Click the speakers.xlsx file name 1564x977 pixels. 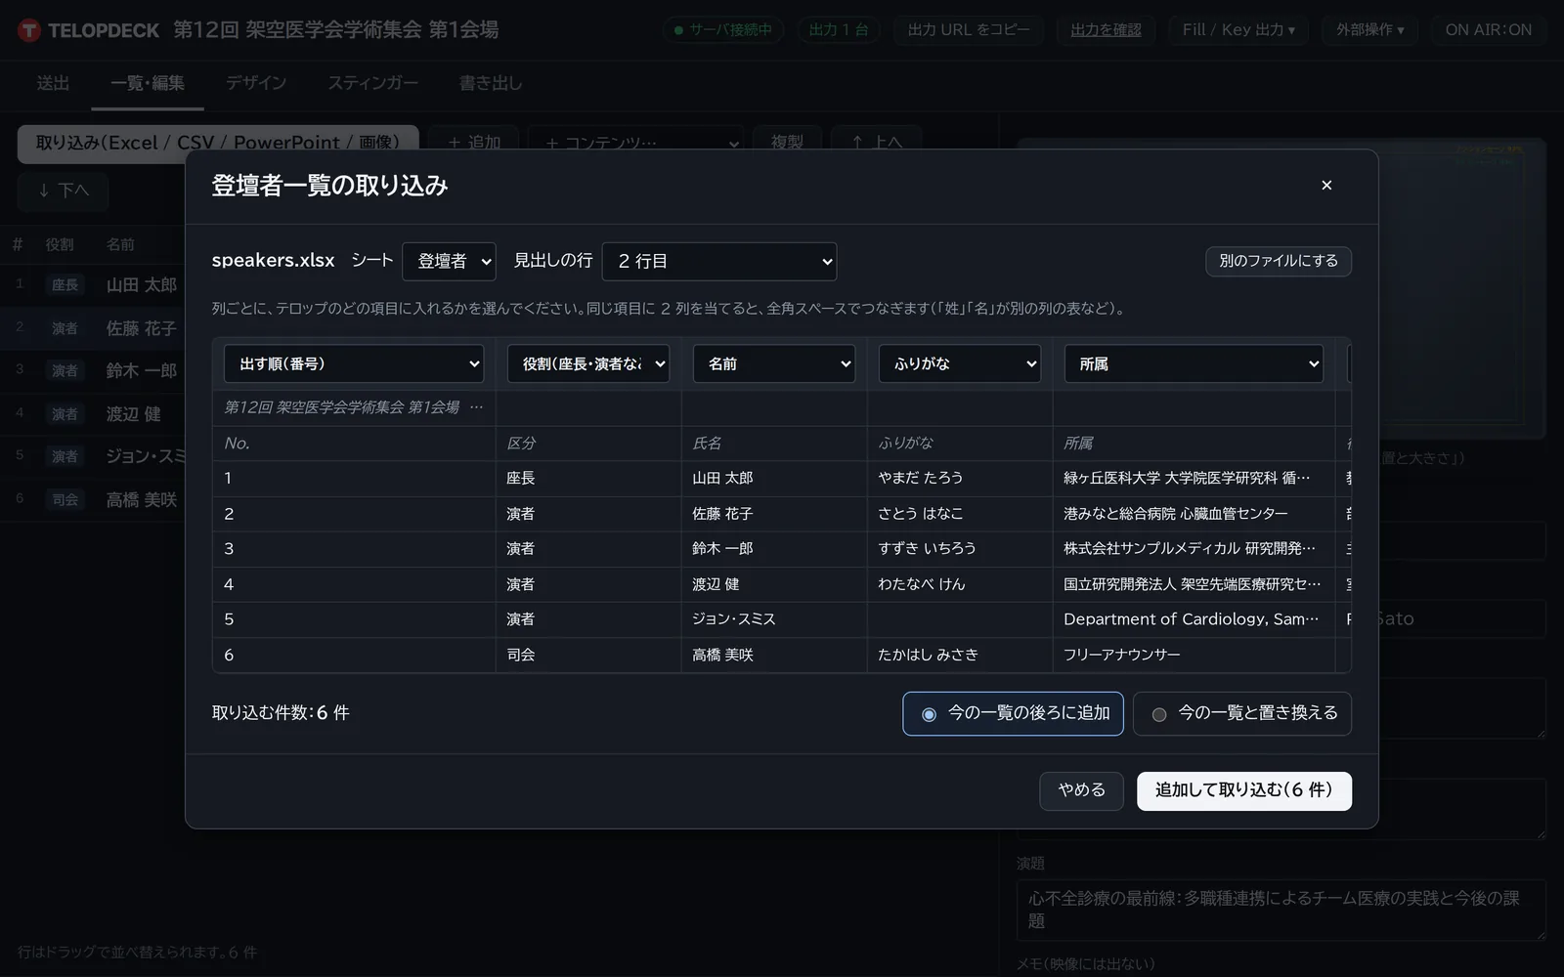[x=273, y=261]
